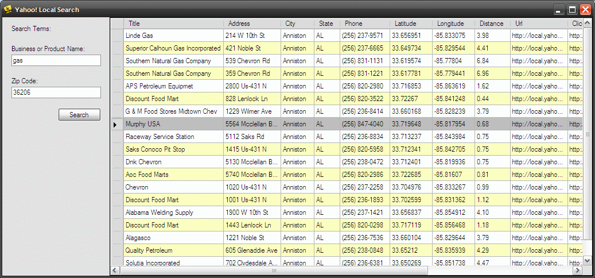Focus the Zip Code input field
The image size is (595, 278).
(56, 92)
